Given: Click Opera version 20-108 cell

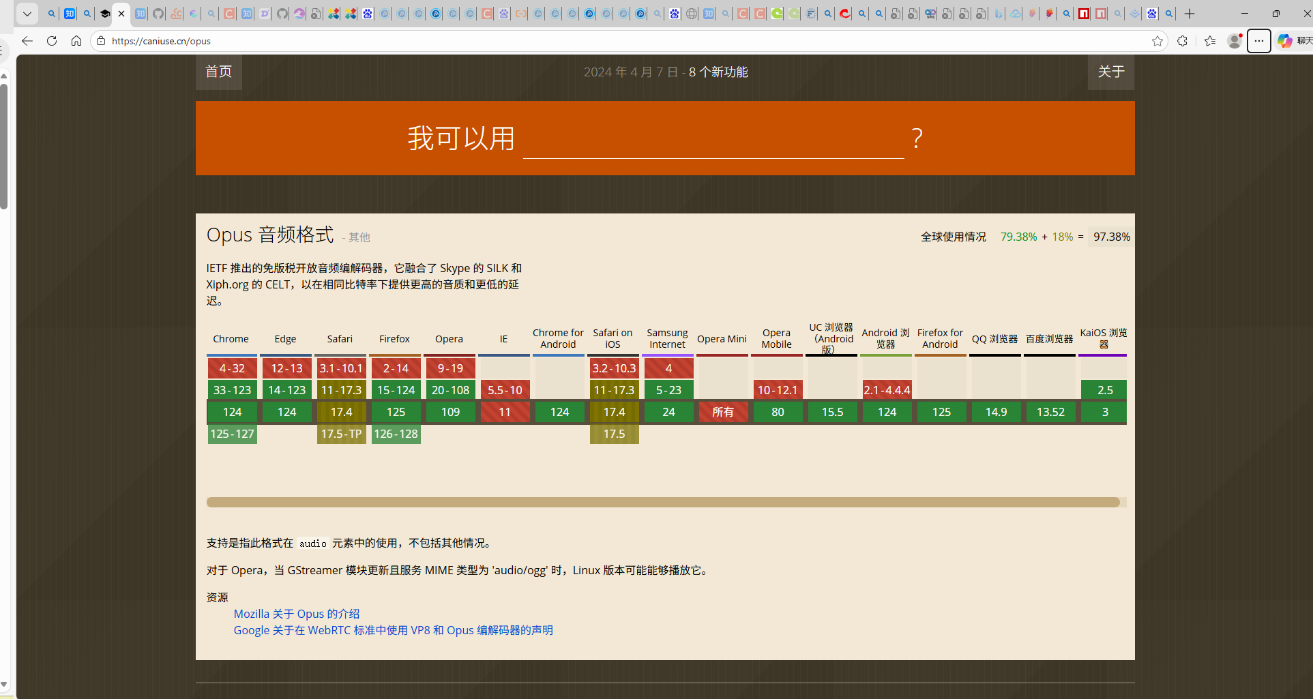Looking at the screenshot, I should (451, 390).
